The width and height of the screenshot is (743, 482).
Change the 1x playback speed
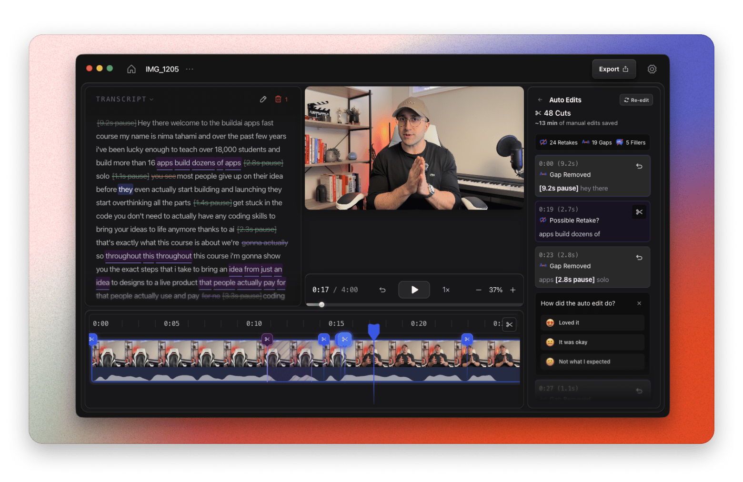[x=446, y=290]
